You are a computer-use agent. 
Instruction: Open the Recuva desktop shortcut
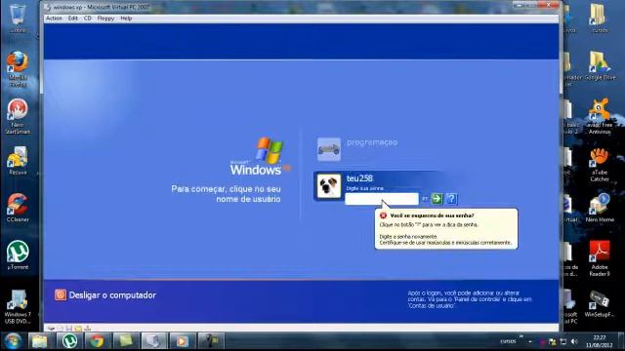point(18,160)
